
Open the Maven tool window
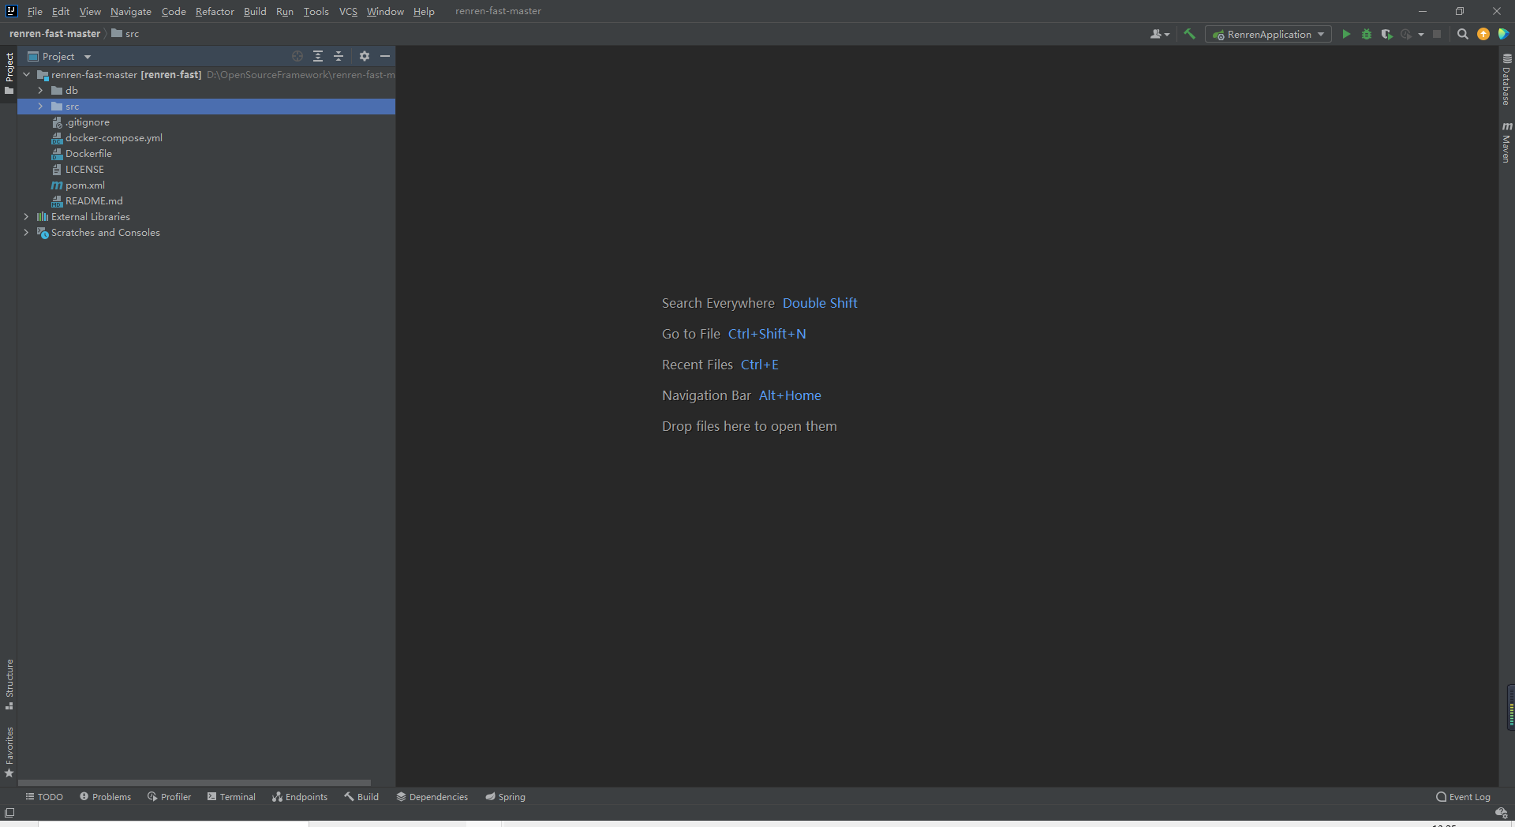pyautogui.click(x=1506, y=142)
